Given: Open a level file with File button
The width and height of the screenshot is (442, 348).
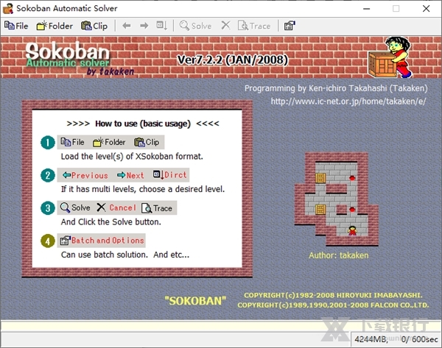Looking at the screenshot, I should [16, 26].
